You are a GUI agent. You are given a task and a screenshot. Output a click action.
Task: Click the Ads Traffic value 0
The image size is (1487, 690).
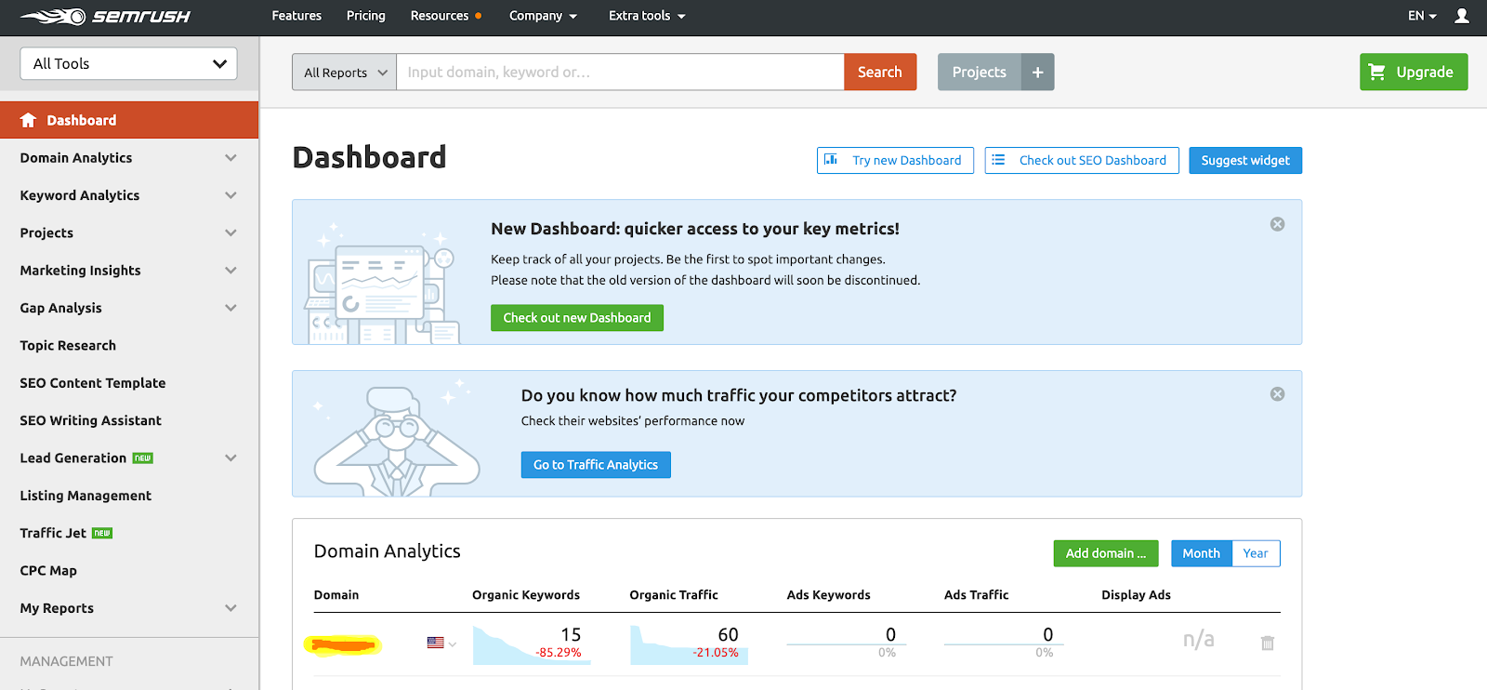tap(1047, 634)
